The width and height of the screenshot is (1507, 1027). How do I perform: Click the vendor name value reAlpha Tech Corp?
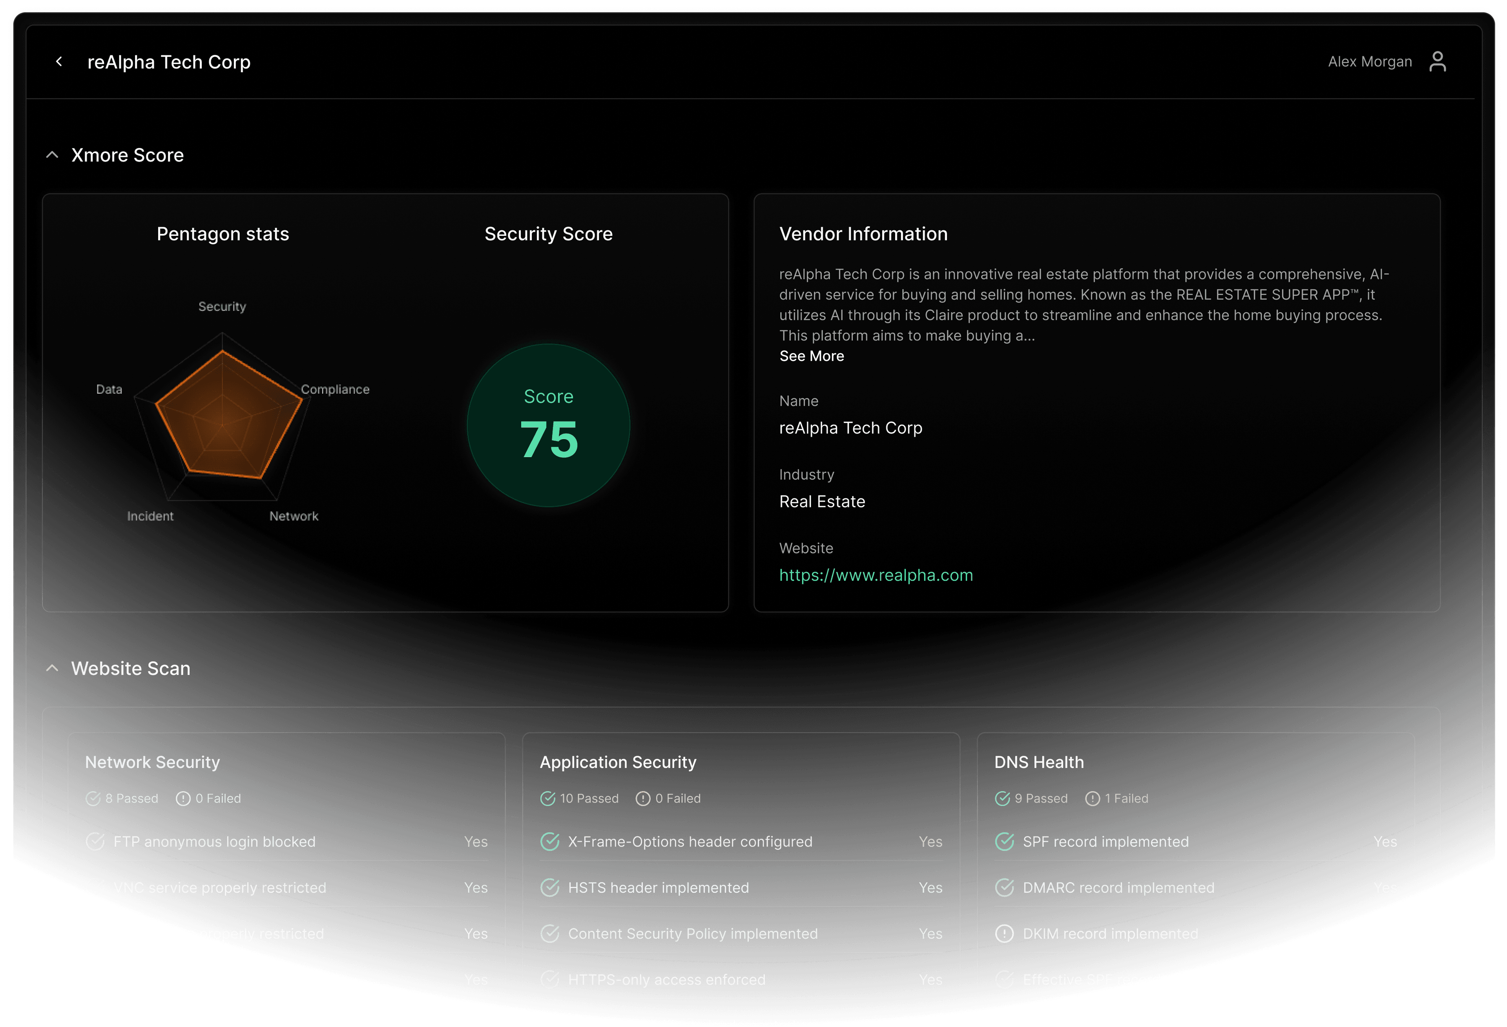click(x=851, y=428)
